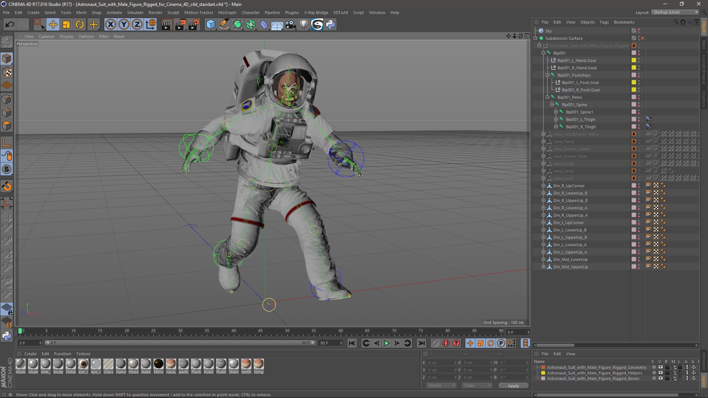Toggle X axis lock

[x=110, y=25]
